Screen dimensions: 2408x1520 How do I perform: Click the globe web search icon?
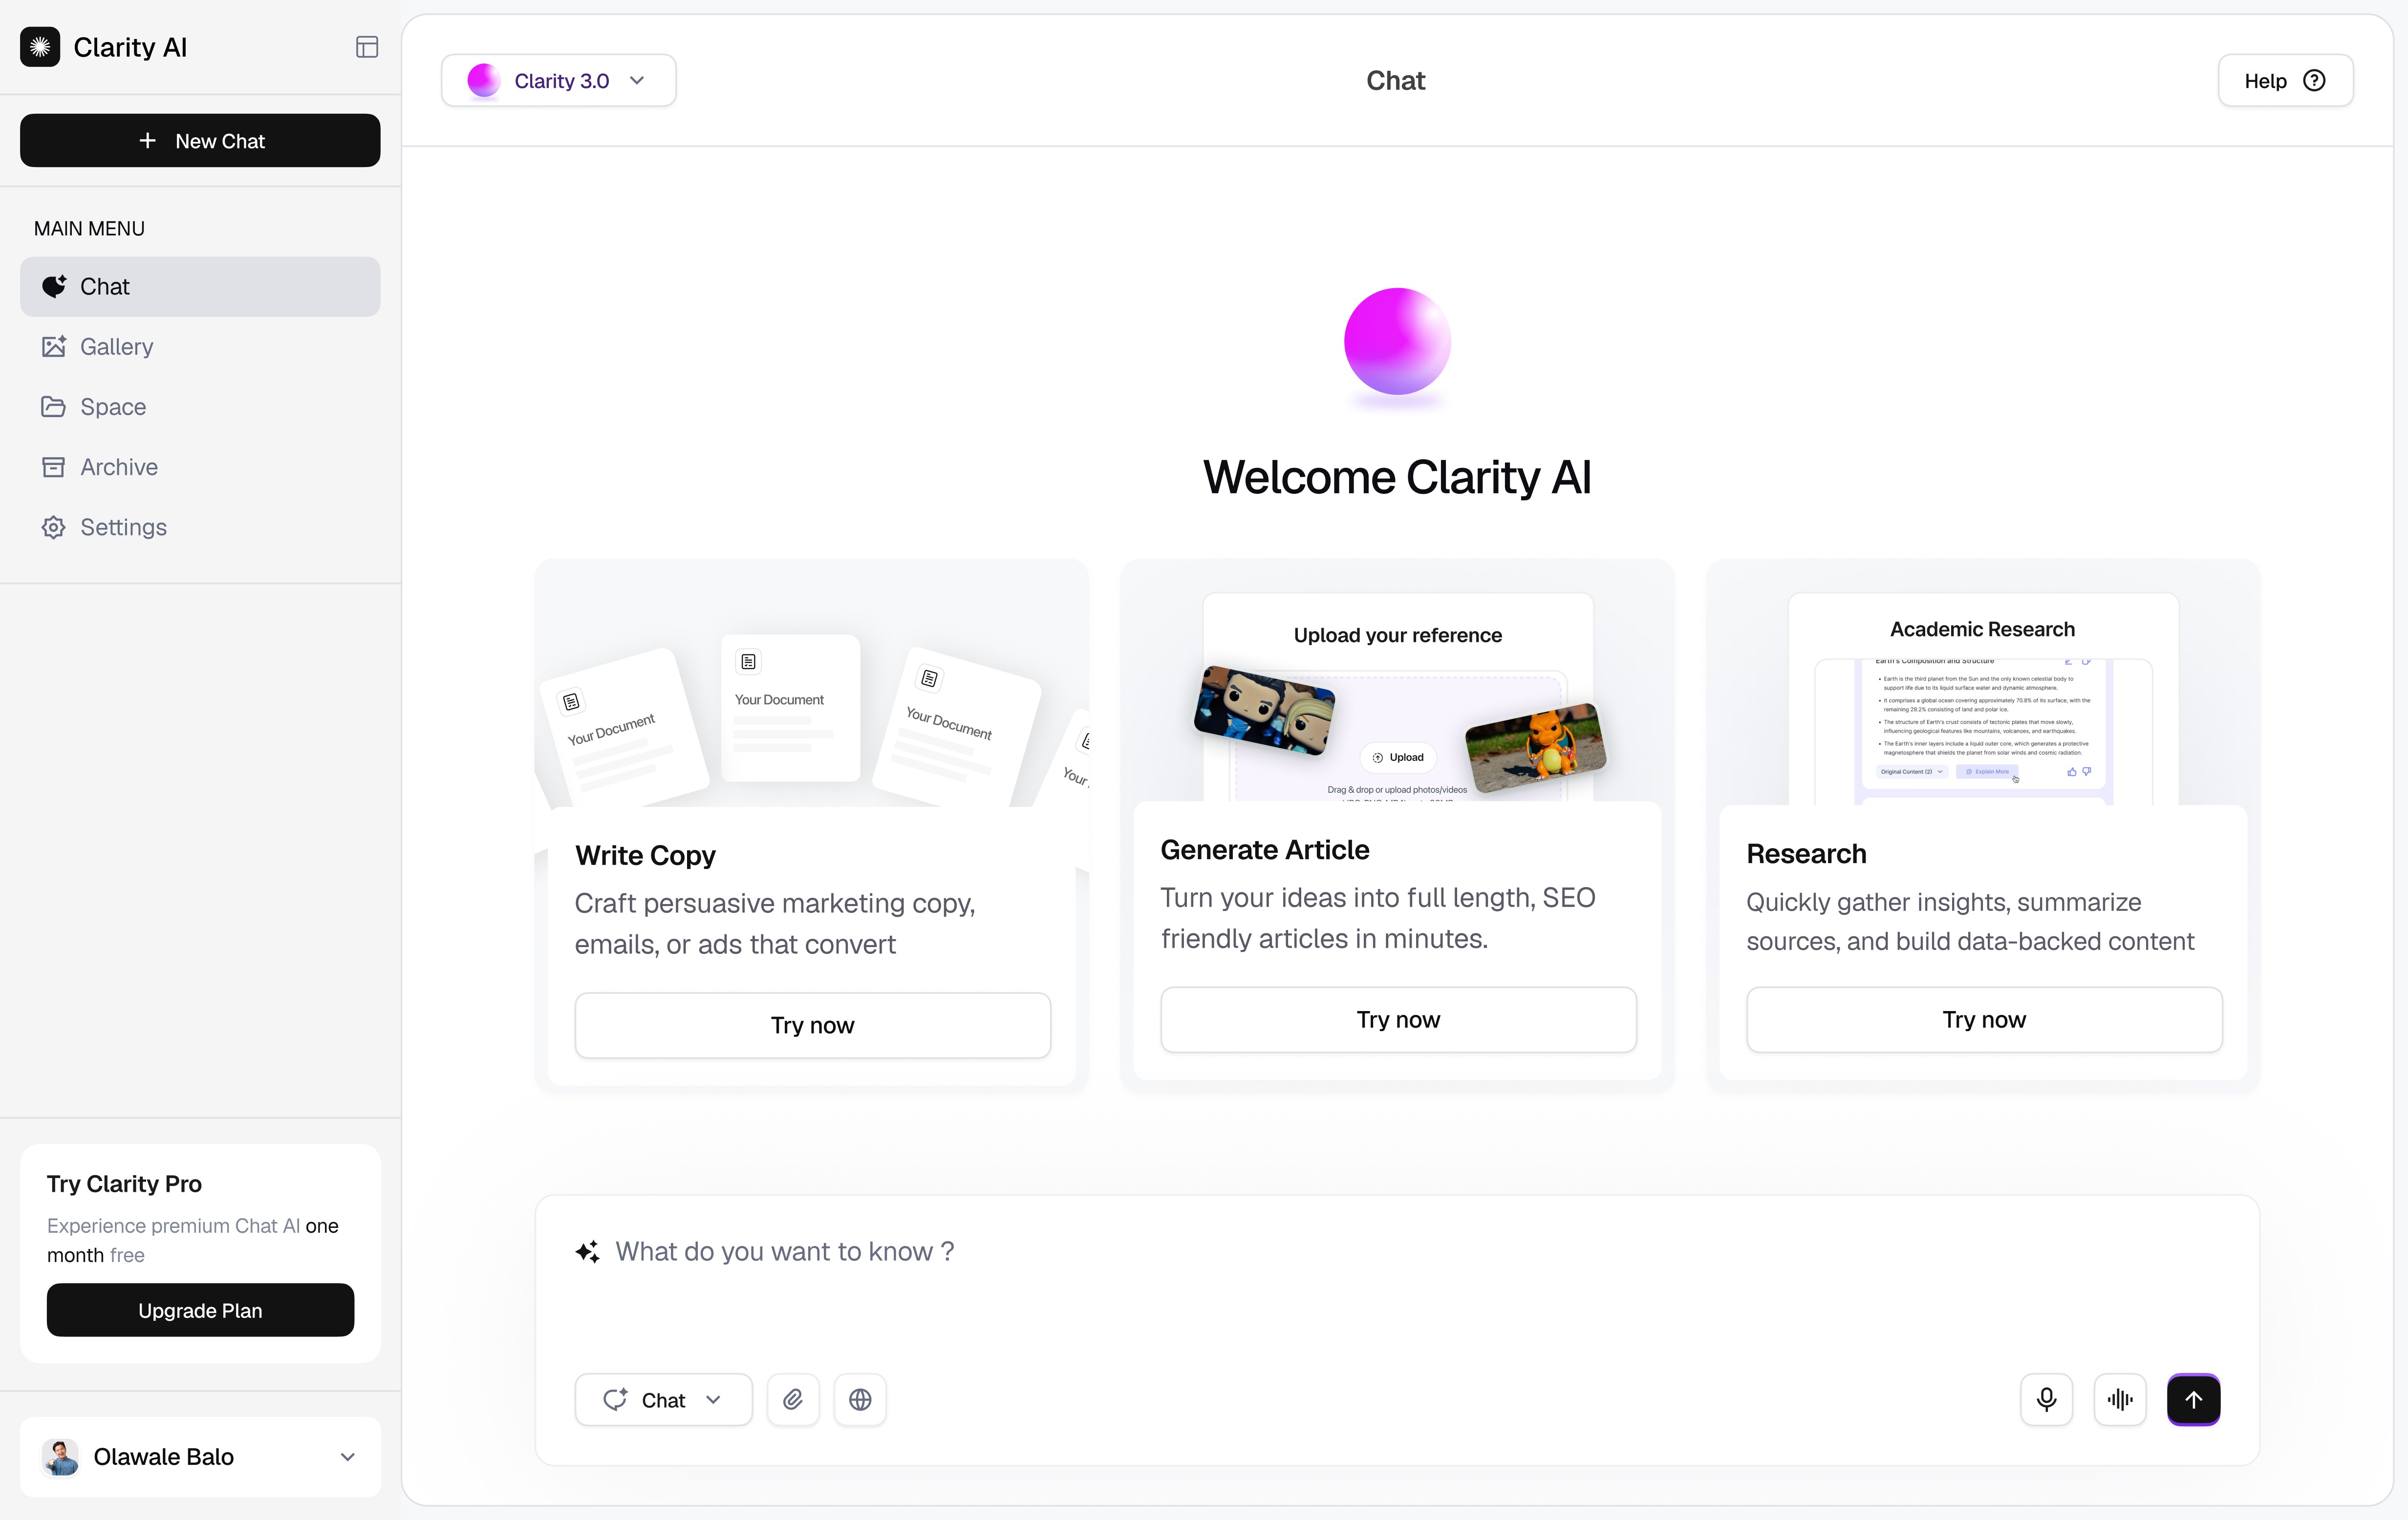860,1399
